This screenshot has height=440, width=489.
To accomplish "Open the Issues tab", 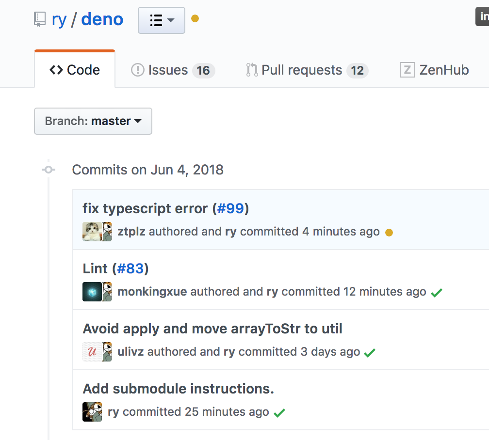I will [x=173, y=70].
